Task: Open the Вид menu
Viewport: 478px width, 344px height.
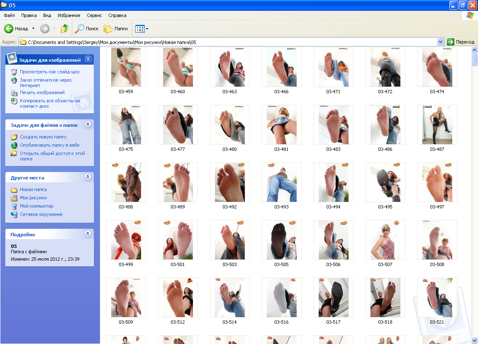Action: coord(47,15)
